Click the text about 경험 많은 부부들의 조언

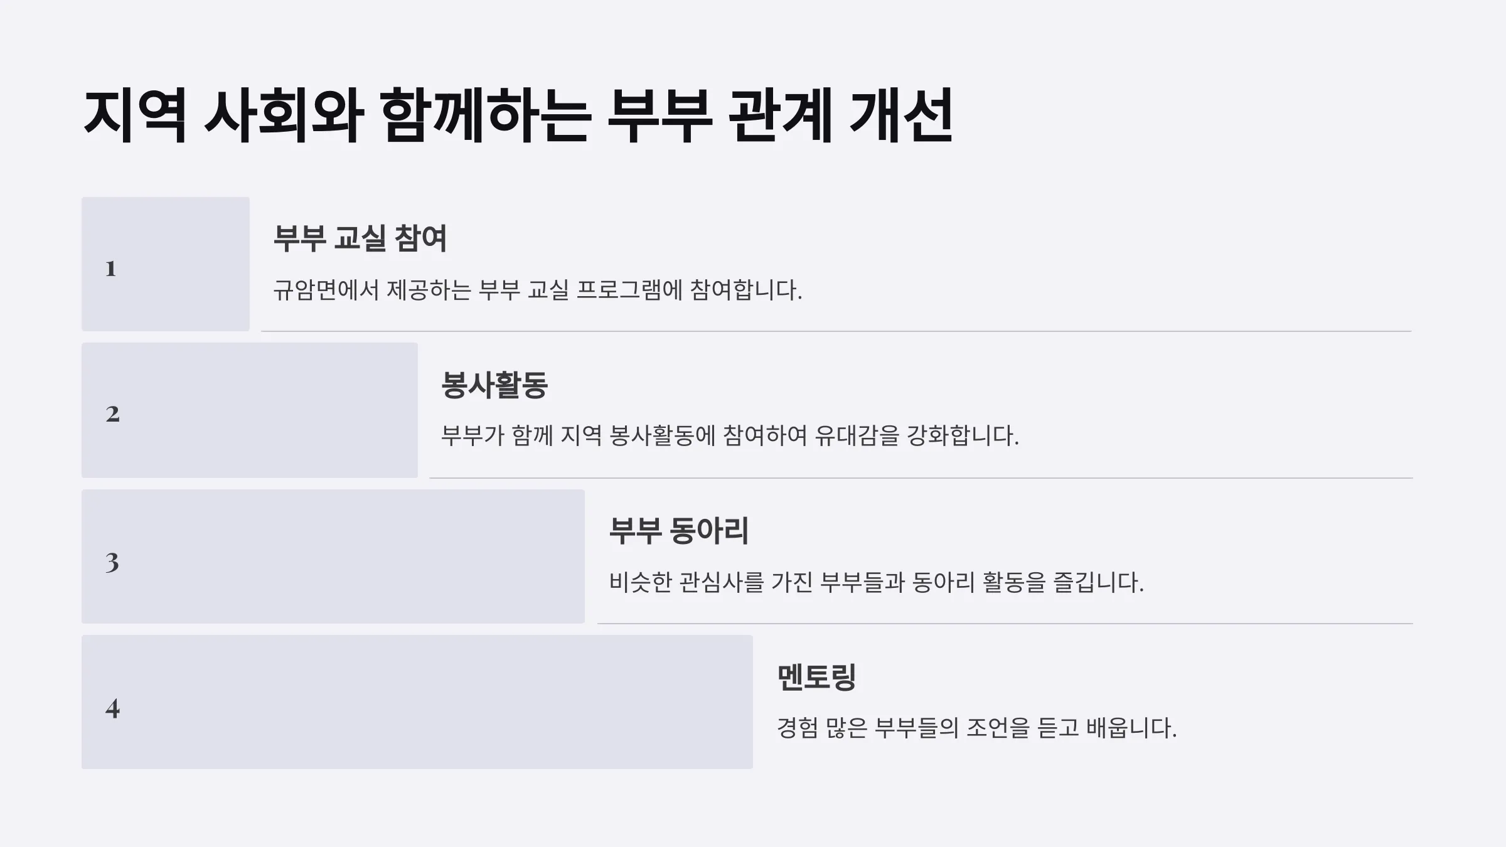(x=977, y=728)
